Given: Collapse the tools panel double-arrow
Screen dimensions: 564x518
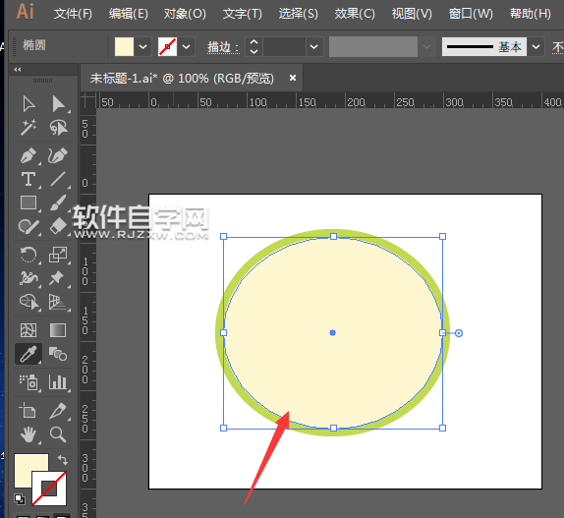Looking at the screenshot, I should tap(18, 70).
